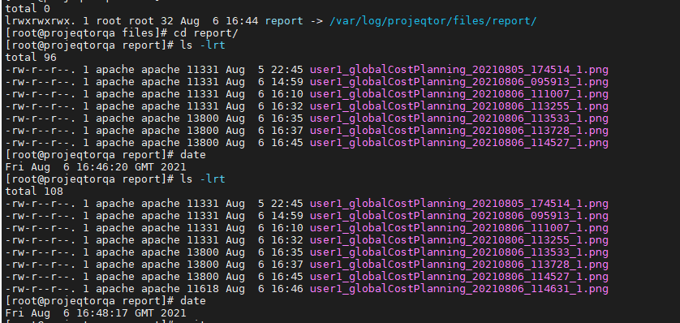Viewport: 680px width, 323px height.
Task: Click the 'cd report/' command
Action: tap(206, 33)
